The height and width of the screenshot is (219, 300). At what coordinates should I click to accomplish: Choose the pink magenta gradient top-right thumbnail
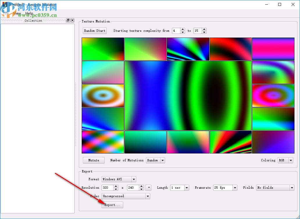click(273, 49)
